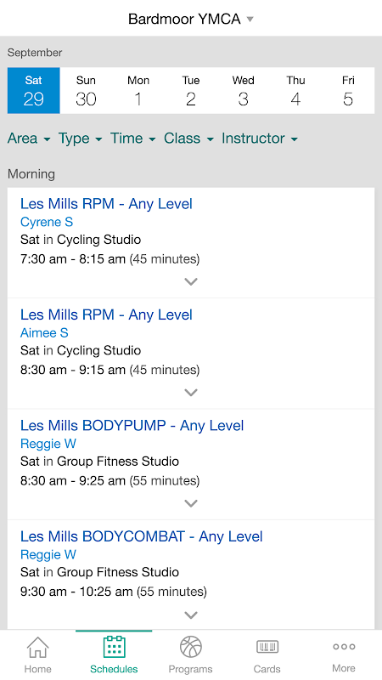
Task: Open the Schedules calendar icon
Action: click(x=114, y=647)
